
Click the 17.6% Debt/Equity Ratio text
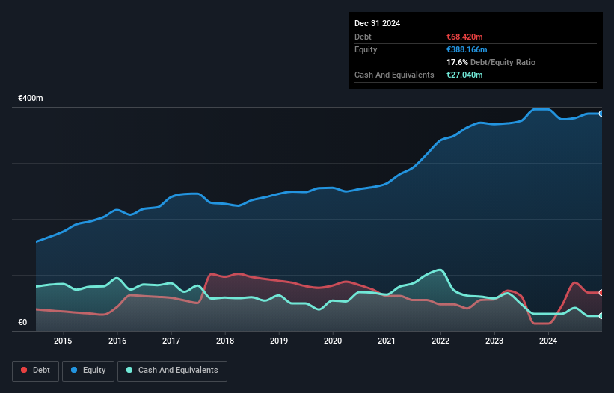[491, 62]
